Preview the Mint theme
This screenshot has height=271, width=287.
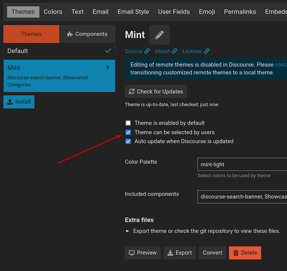(x=143, y=253)
